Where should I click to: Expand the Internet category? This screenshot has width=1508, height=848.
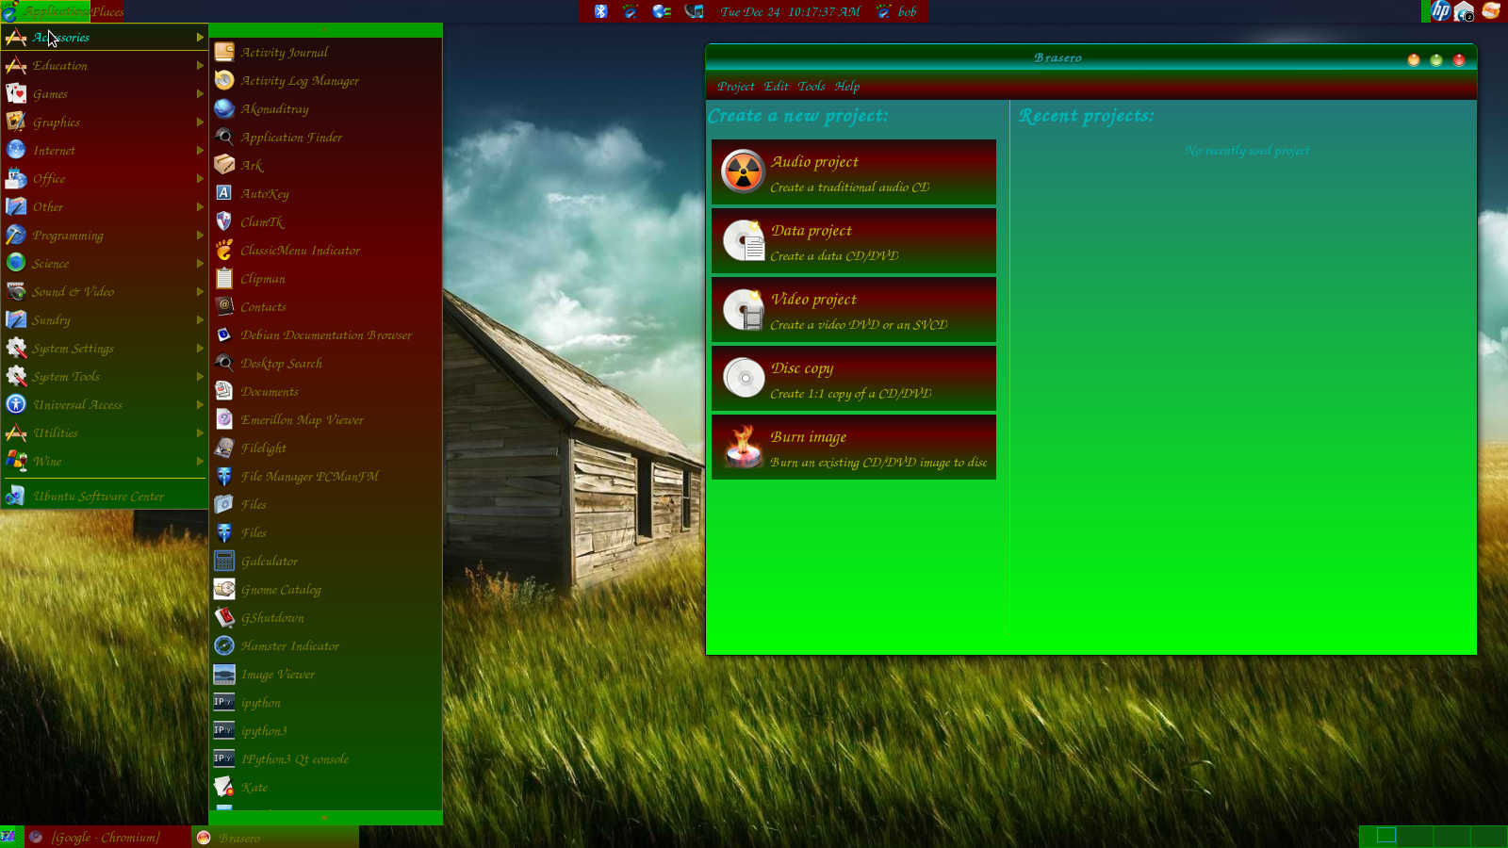pyautogui.click(x=104, y=150)
